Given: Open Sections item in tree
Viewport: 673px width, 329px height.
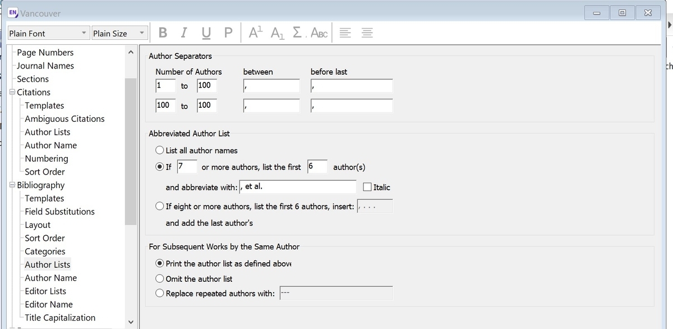Looking at the screenshot, I should [x=33, y=79].
